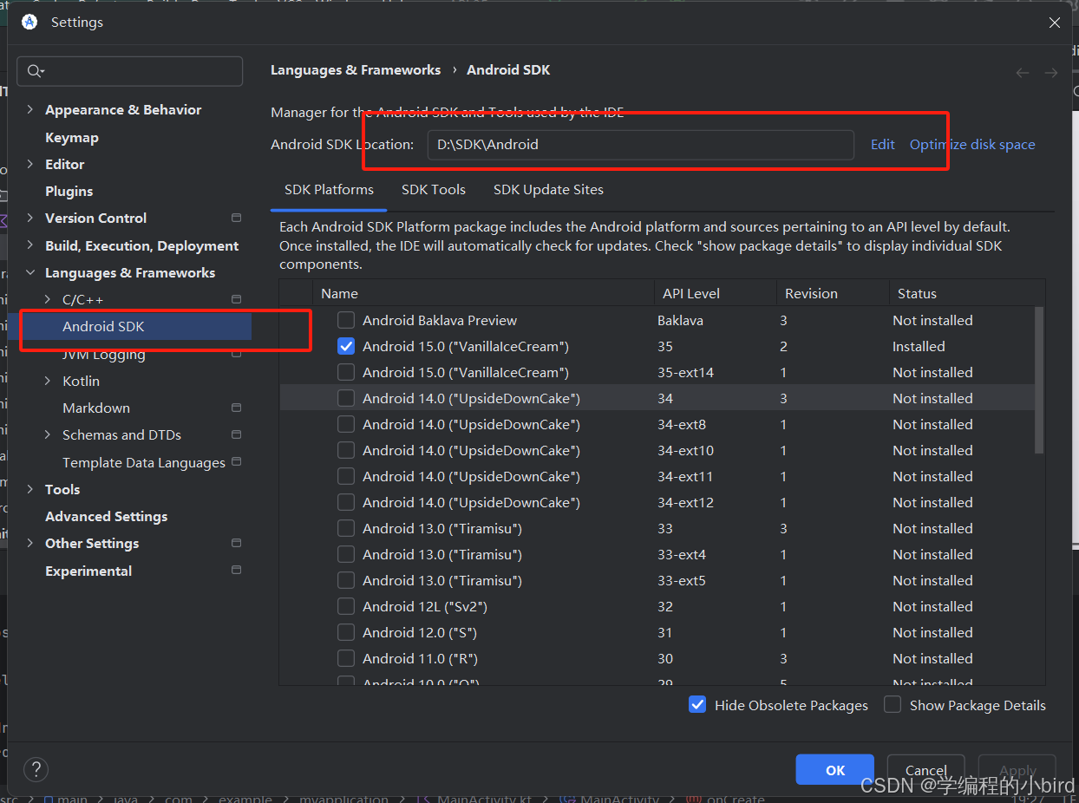
Task: Click the settings search field
Action: point(131,71)
